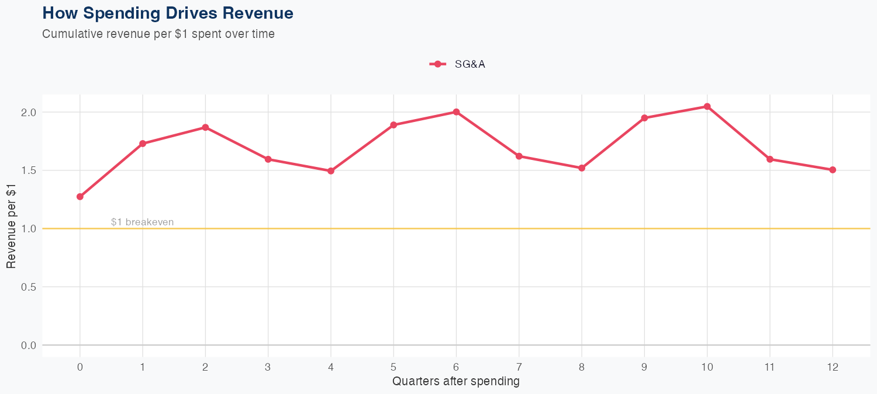Click the data point at quarter 1
The image size is (877, 394).
coord(143,144)
